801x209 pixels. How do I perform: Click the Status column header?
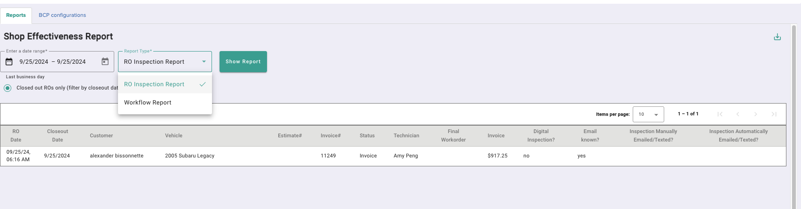[x=367, y=135]
